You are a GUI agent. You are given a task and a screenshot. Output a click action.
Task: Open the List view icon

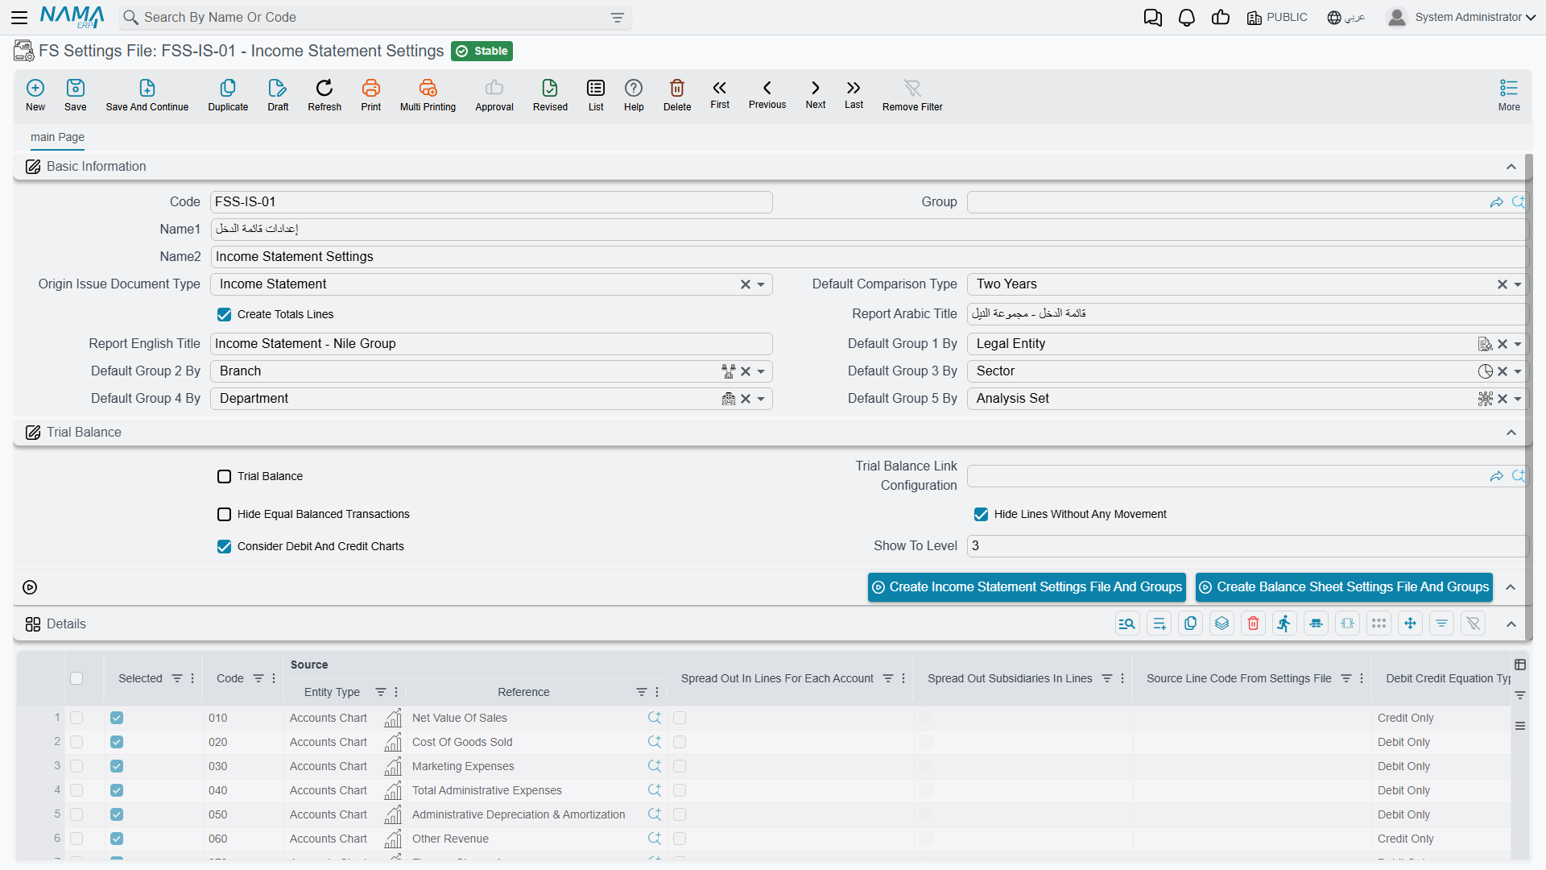(596, 88)
